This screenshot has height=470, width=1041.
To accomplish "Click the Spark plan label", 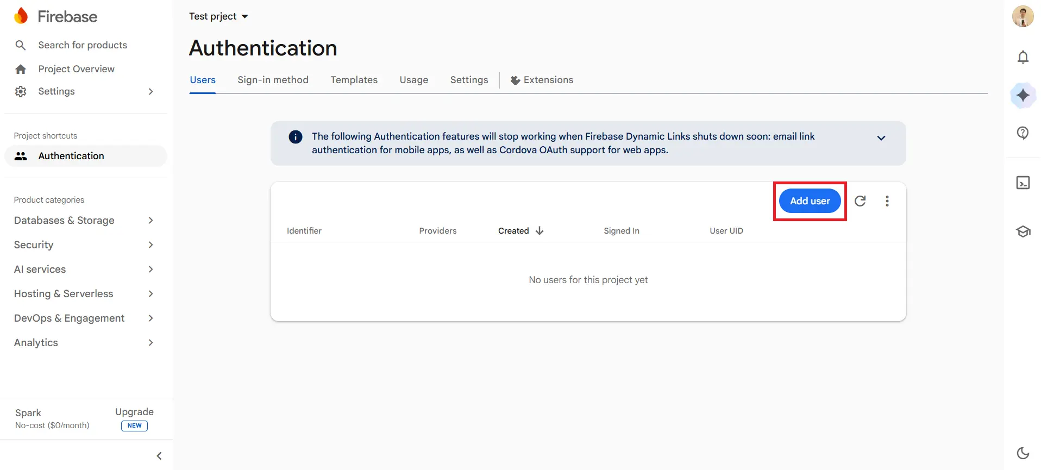I will coord(28,413).
